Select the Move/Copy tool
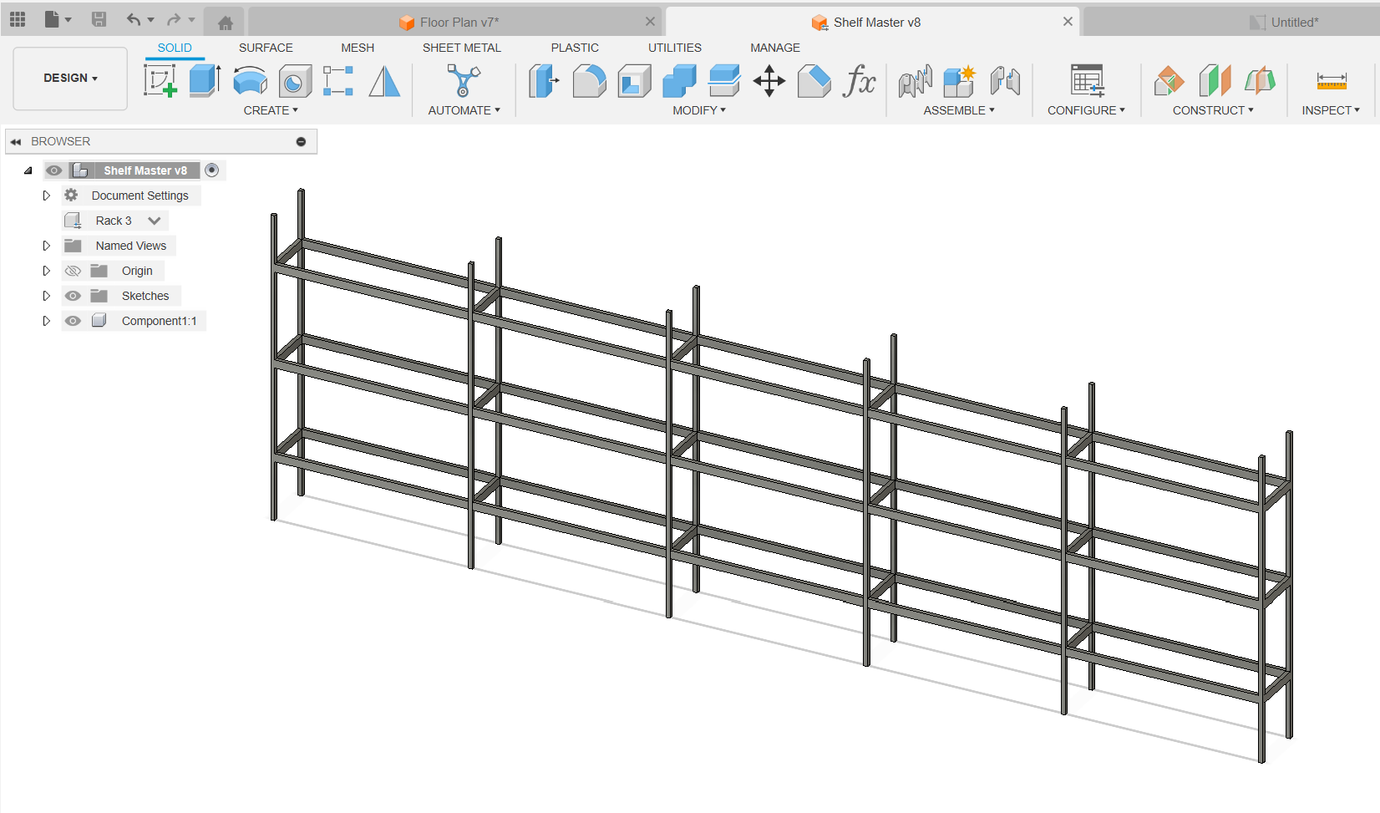 click(x=769, y=81)
